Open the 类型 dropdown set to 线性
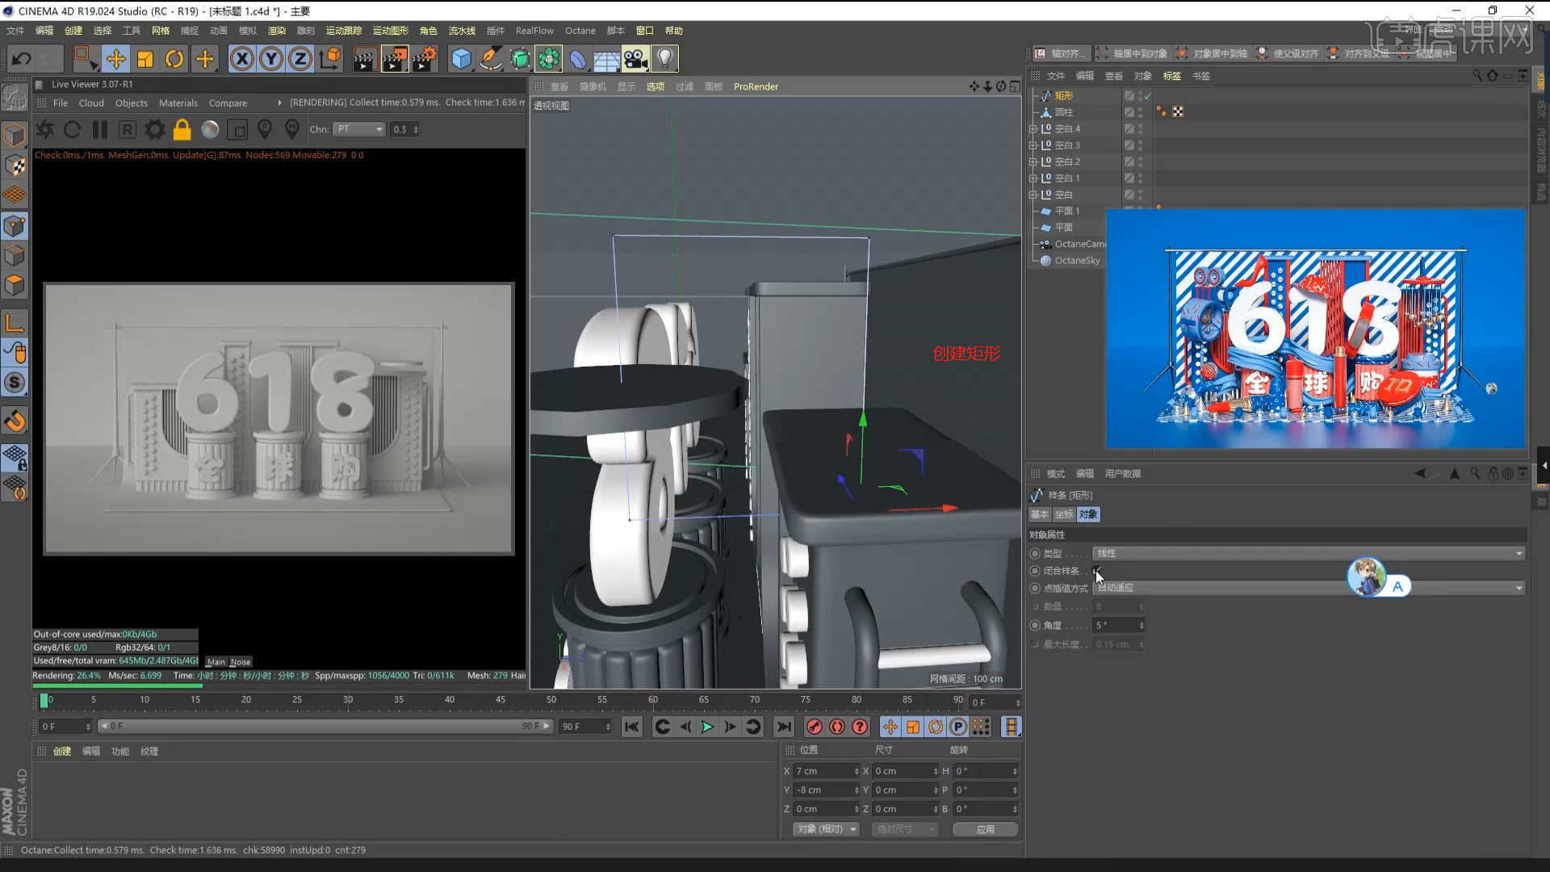 [1308, 553]
